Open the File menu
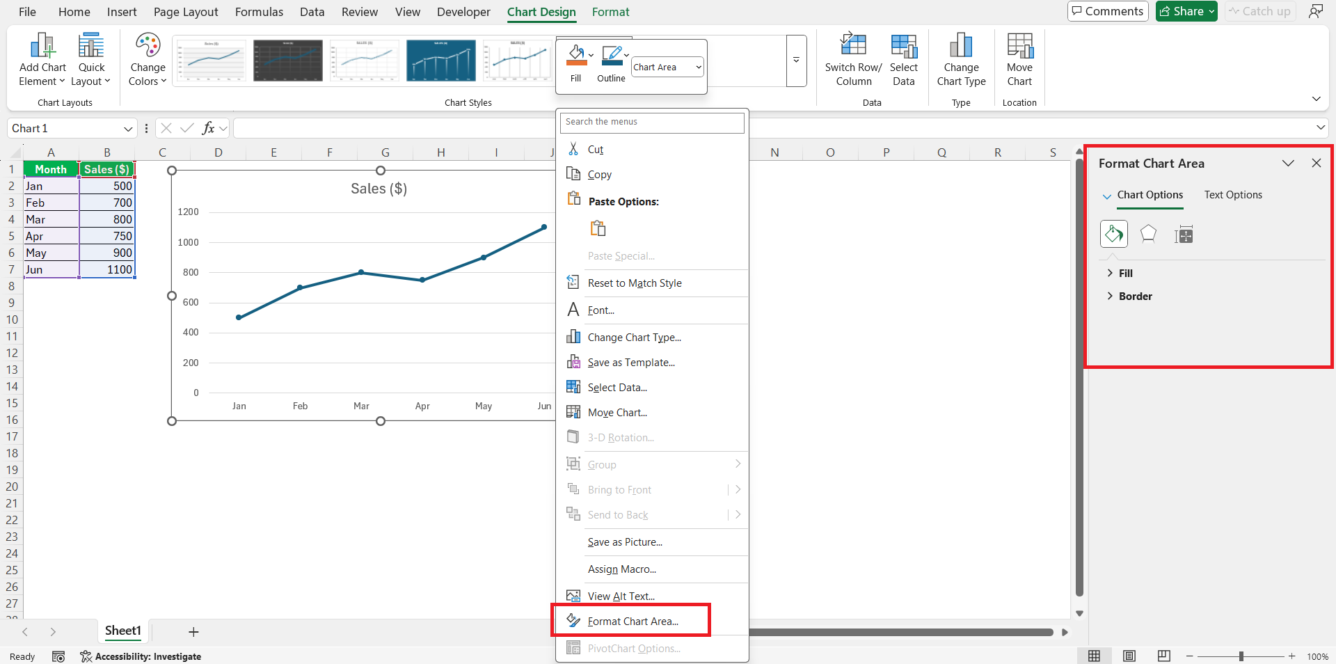 (27, 12)
